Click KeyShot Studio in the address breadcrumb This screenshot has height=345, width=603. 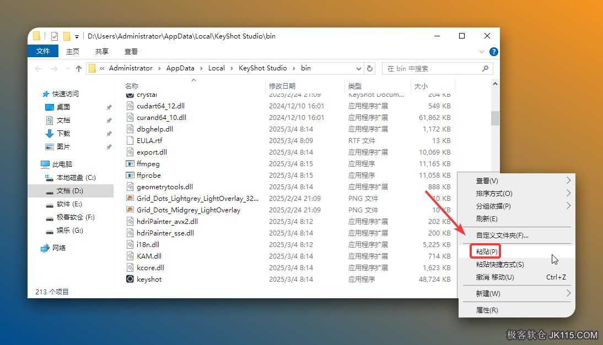click(263, 68)
